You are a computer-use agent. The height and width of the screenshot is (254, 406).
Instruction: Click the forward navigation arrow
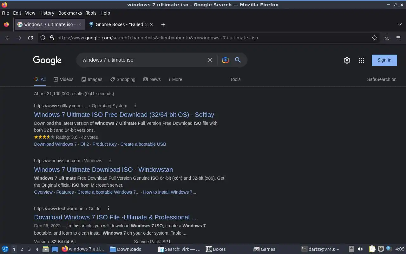(x=19, y=38)
